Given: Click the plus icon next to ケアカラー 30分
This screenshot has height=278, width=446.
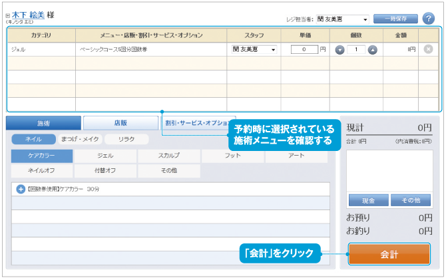Looking at the screenshot, I should 20,189.
